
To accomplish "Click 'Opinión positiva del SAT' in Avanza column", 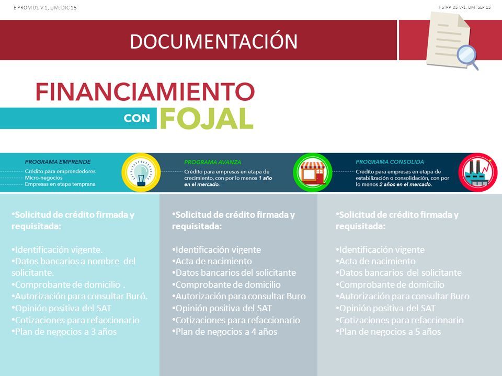I will click(222, 308).
